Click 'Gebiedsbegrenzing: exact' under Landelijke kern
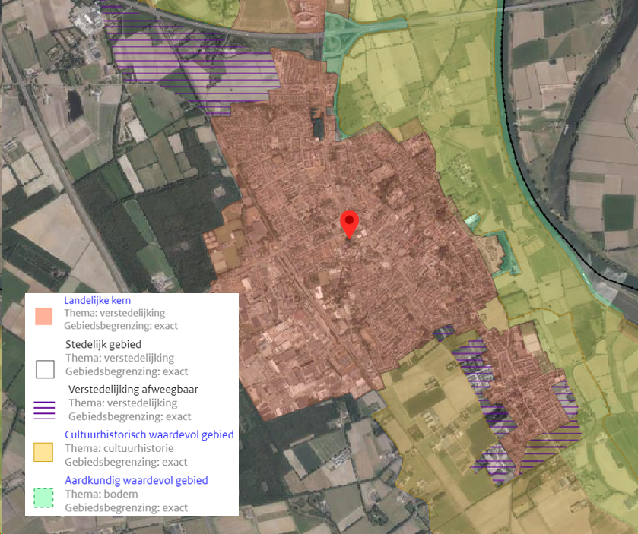 [x=121, y=326]
